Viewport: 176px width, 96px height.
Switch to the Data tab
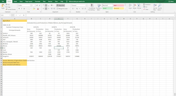coord(44,2)
